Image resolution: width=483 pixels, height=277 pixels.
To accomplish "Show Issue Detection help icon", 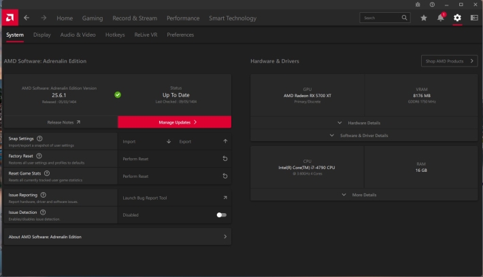I will (x=43, y=212).
